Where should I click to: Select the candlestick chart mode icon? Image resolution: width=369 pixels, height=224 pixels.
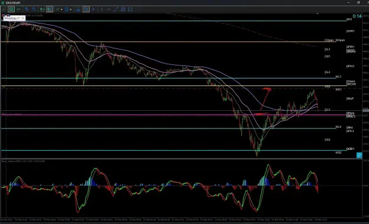click(11, 9)
